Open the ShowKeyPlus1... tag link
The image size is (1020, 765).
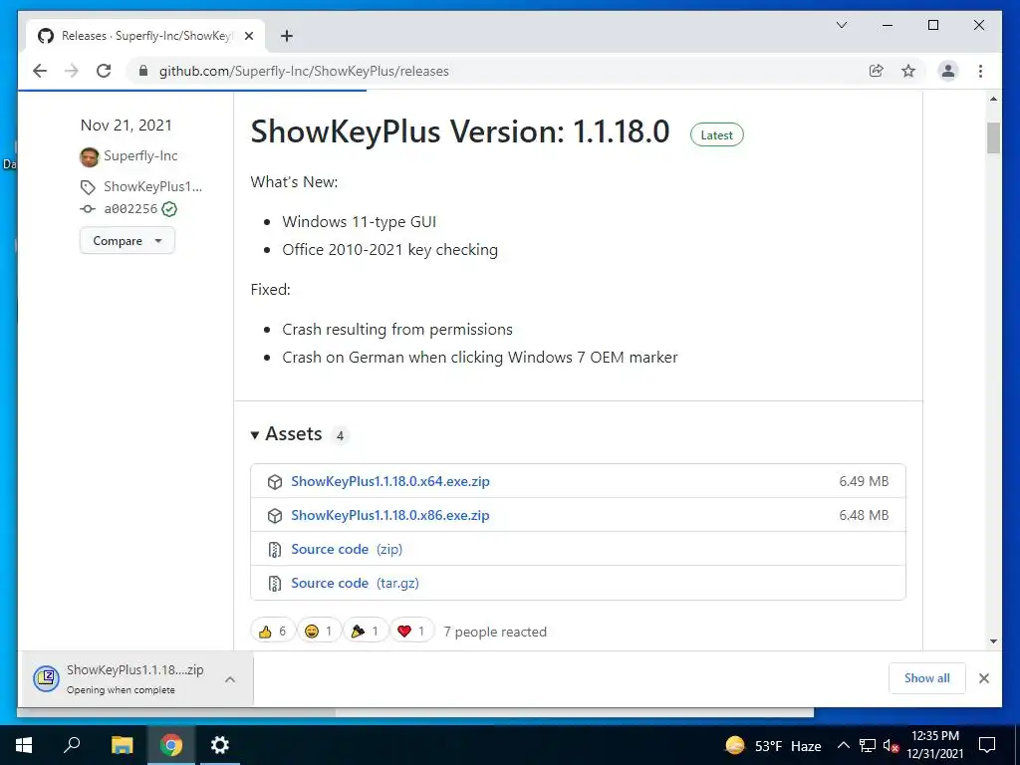(152, 186)
